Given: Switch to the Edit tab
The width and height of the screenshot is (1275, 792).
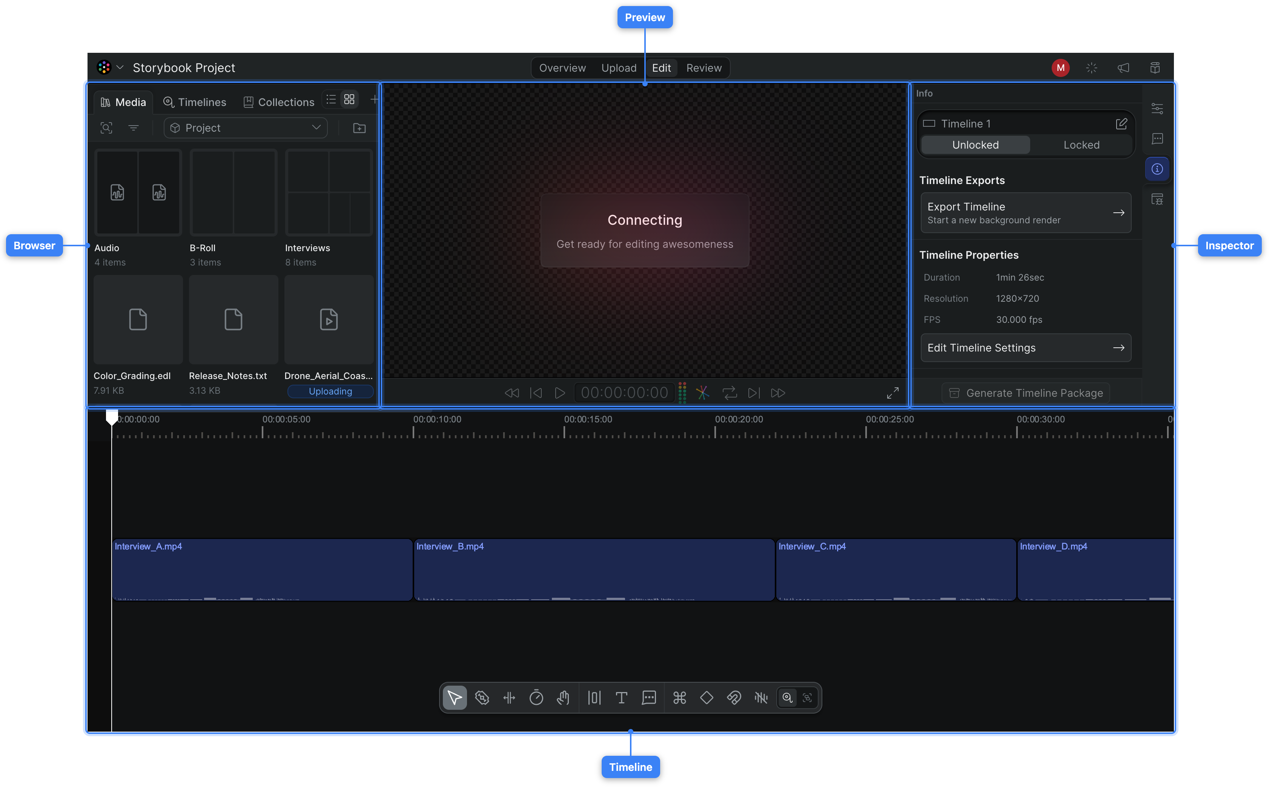Looking at the screenshot, I should 661,68.
